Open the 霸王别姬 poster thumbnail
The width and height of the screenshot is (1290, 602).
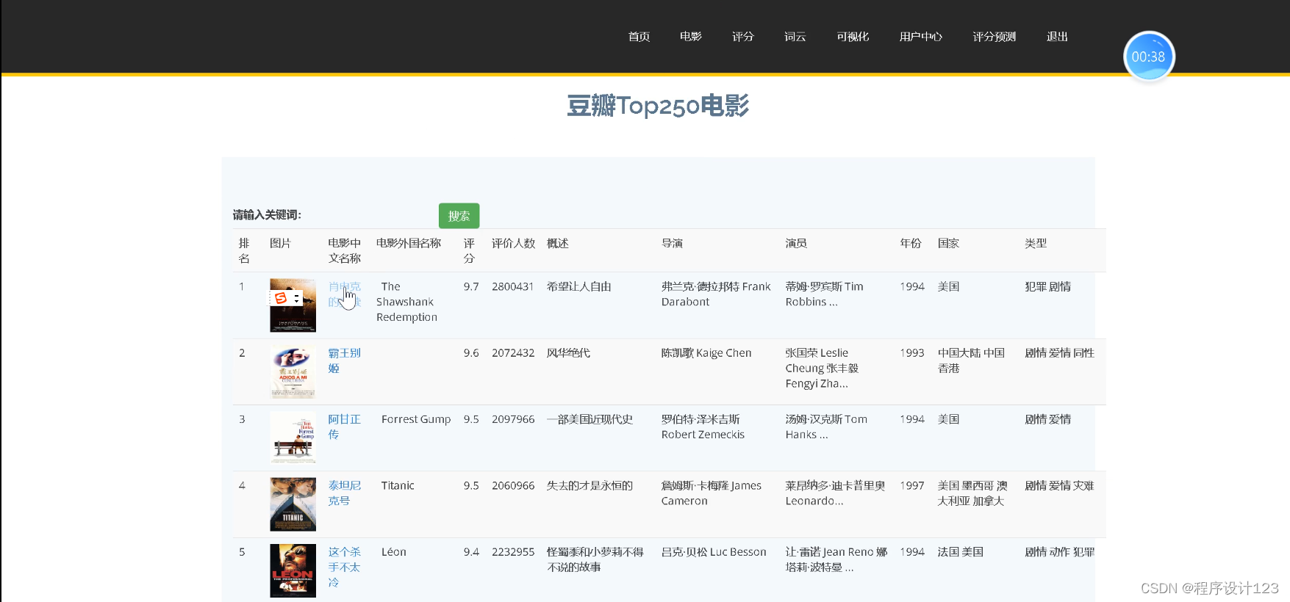293,372
